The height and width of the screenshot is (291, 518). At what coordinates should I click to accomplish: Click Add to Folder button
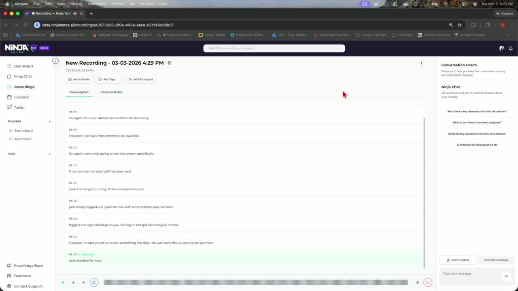click(79, 79)
